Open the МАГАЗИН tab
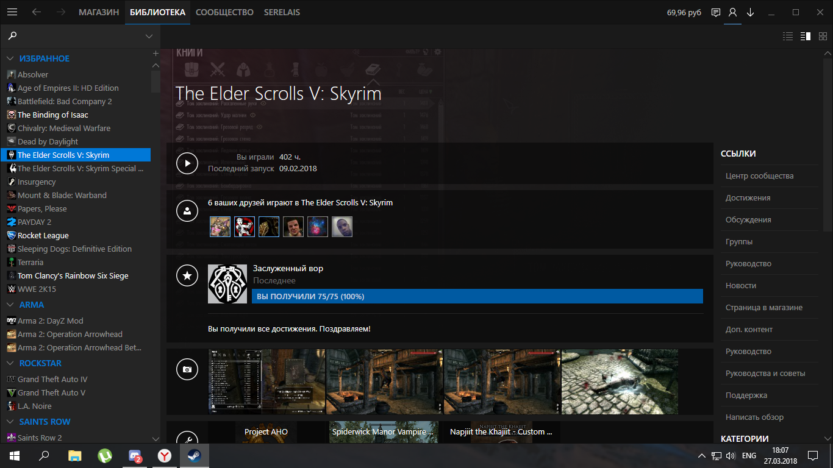 pyautogui.click(x=99, y=12)
